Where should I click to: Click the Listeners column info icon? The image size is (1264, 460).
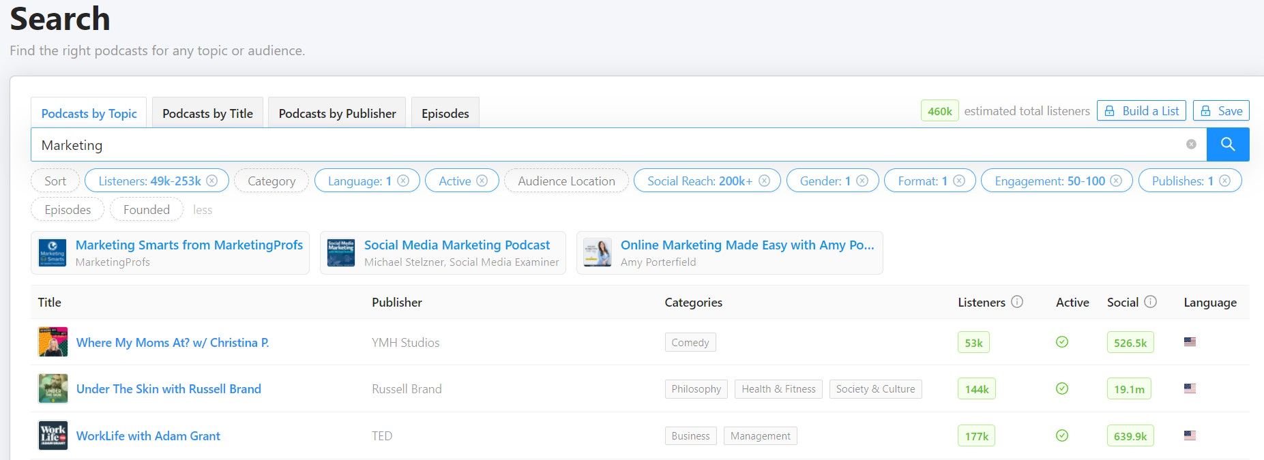tap(1017, 302)
